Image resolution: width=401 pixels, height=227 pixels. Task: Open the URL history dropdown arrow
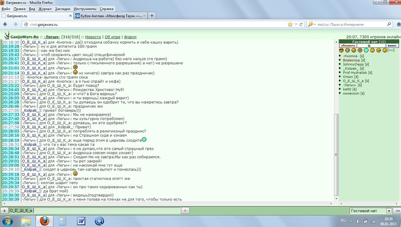click(296, 25)
